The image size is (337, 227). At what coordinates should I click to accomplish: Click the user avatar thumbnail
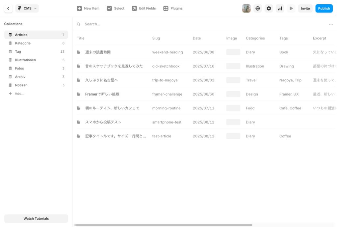click(246, 9)
